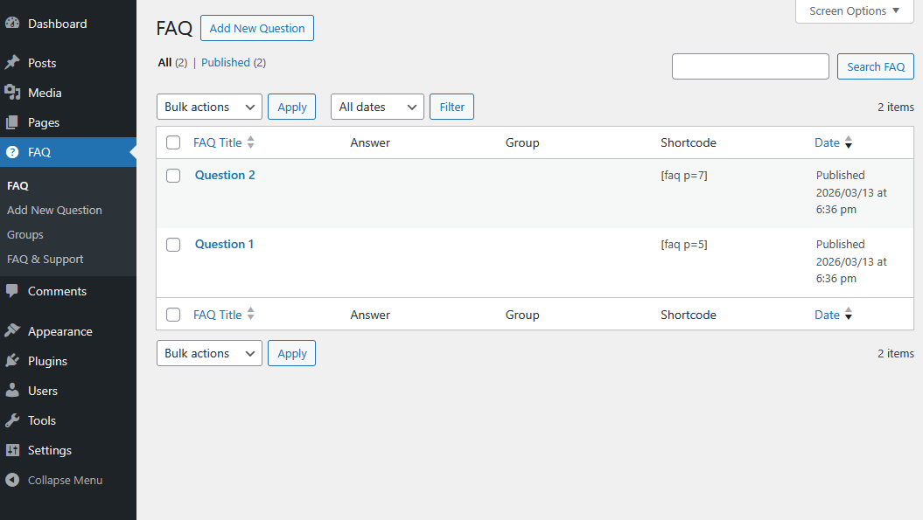Screen dimensions: 923x520
Task: Click the Posts pushpin icon
Action: pyautogui.click(x=12, y=62)
